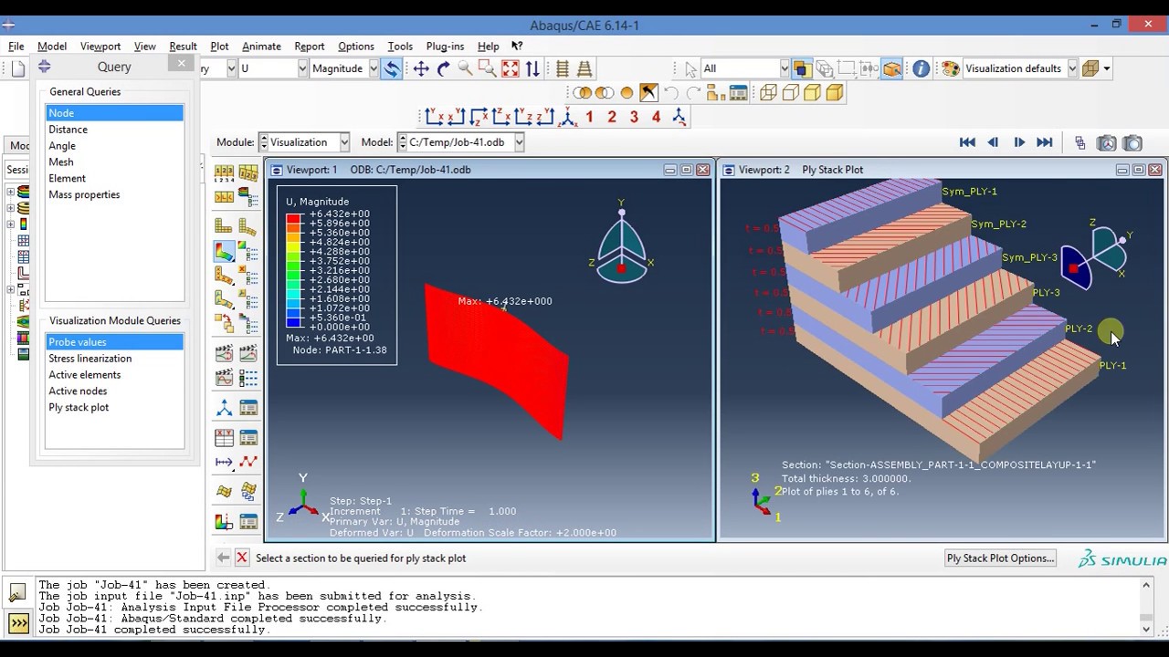Jump to the first frame
This screenshot has height=657, width=1169.
coord(967,142)
